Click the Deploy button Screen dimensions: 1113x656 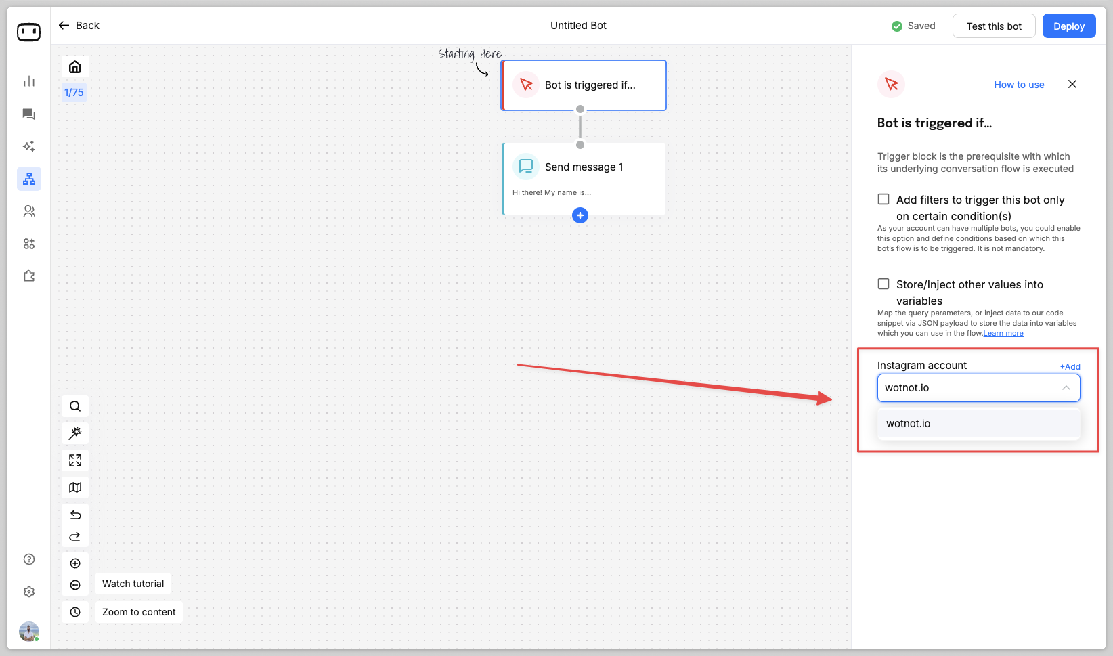pyautogui.click(x=1068, y=26)
